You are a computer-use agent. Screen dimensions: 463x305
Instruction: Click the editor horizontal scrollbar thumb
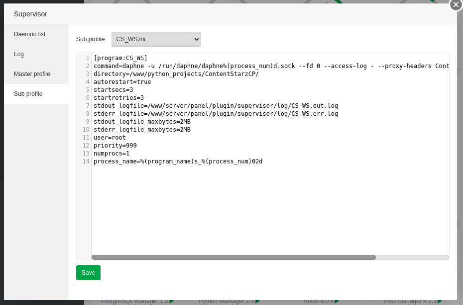233,257
